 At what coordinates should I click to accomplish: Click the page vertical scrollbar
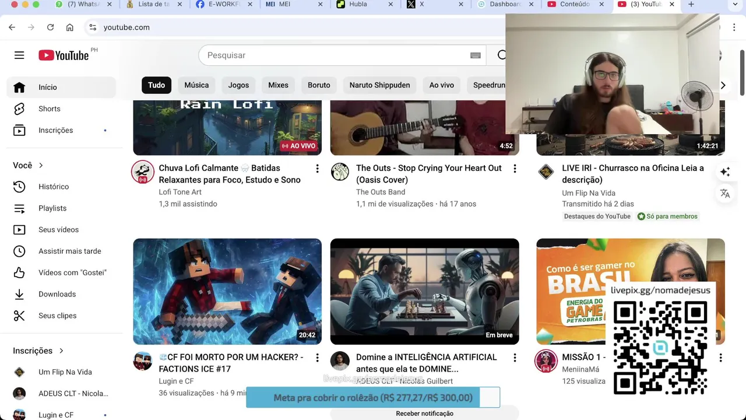pyautogui.click(x=741, y=73)
